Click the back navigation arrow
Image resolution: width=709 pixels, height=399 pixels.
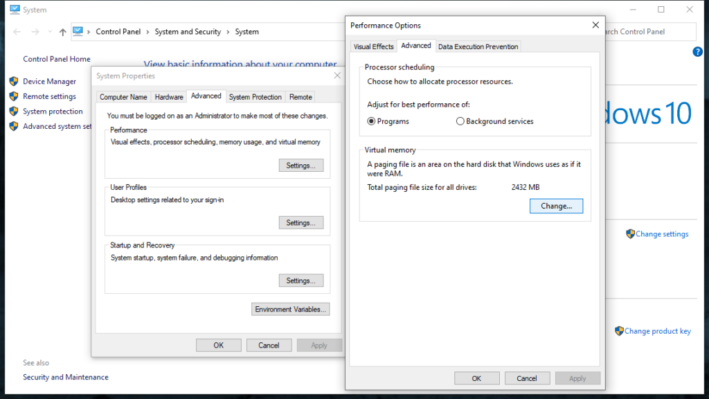[x=16, y=31]
